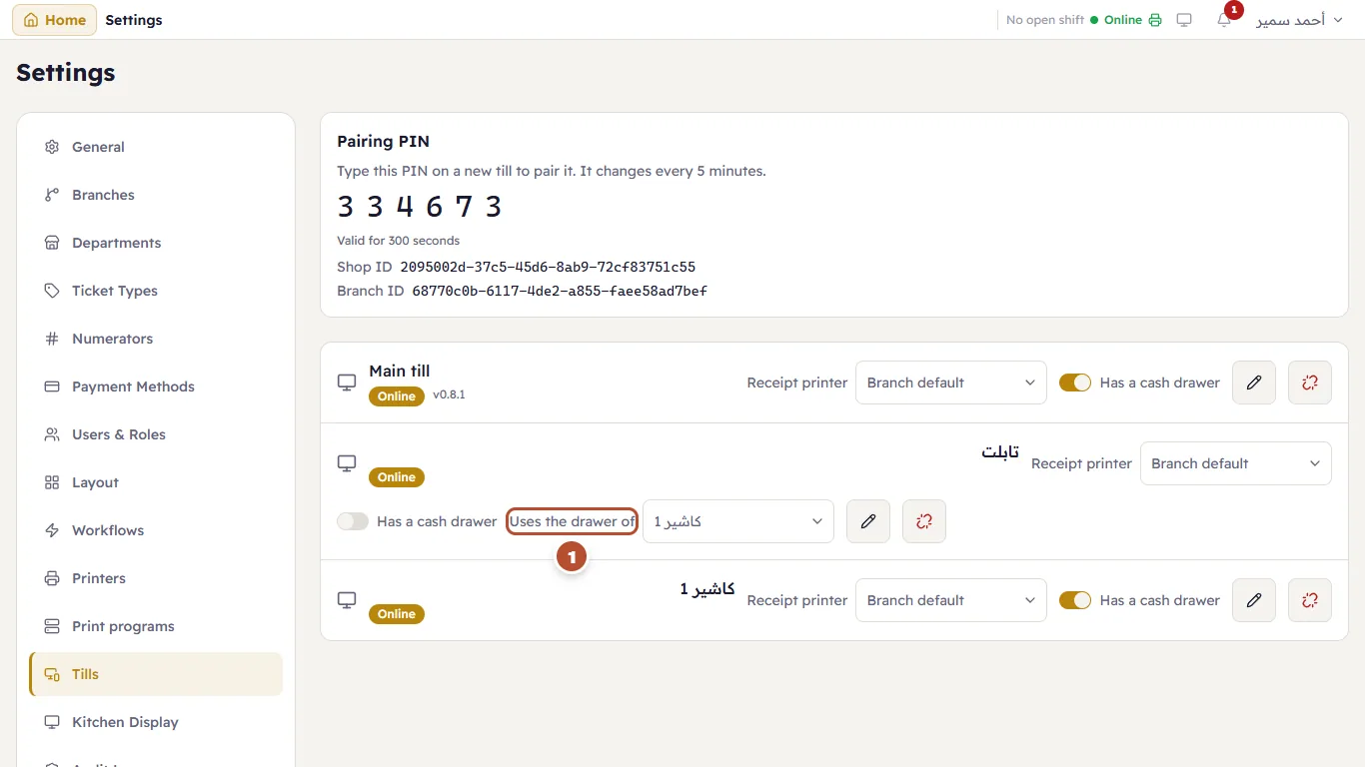This screenshot has height=767, width=1365.
Task: Expand the أحمد سمير user menu
Action: tap(1299, 20)
